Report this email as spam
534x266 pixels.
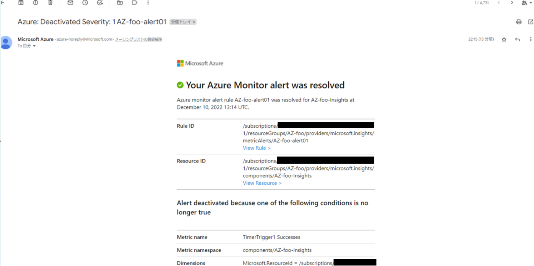click(x=35, y=2)
